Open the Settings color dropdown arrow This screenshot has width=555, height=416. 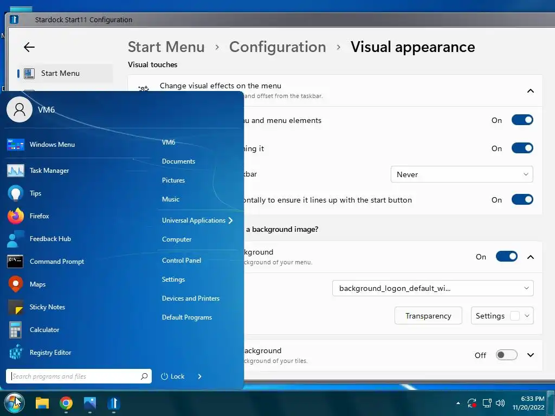(527, 316)
